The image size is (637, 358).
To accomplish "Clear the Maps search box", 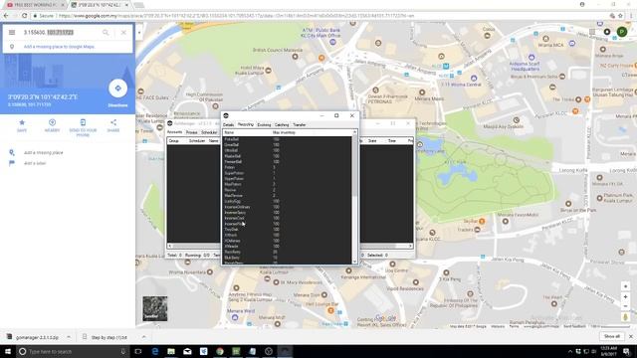I will tap(123, 33).
